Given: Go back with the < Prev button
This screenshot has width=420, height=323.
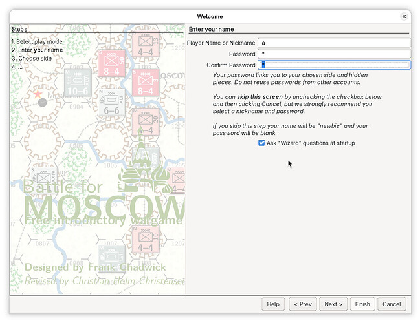Looking at the screenshot, I should click(x=302, y=304).
